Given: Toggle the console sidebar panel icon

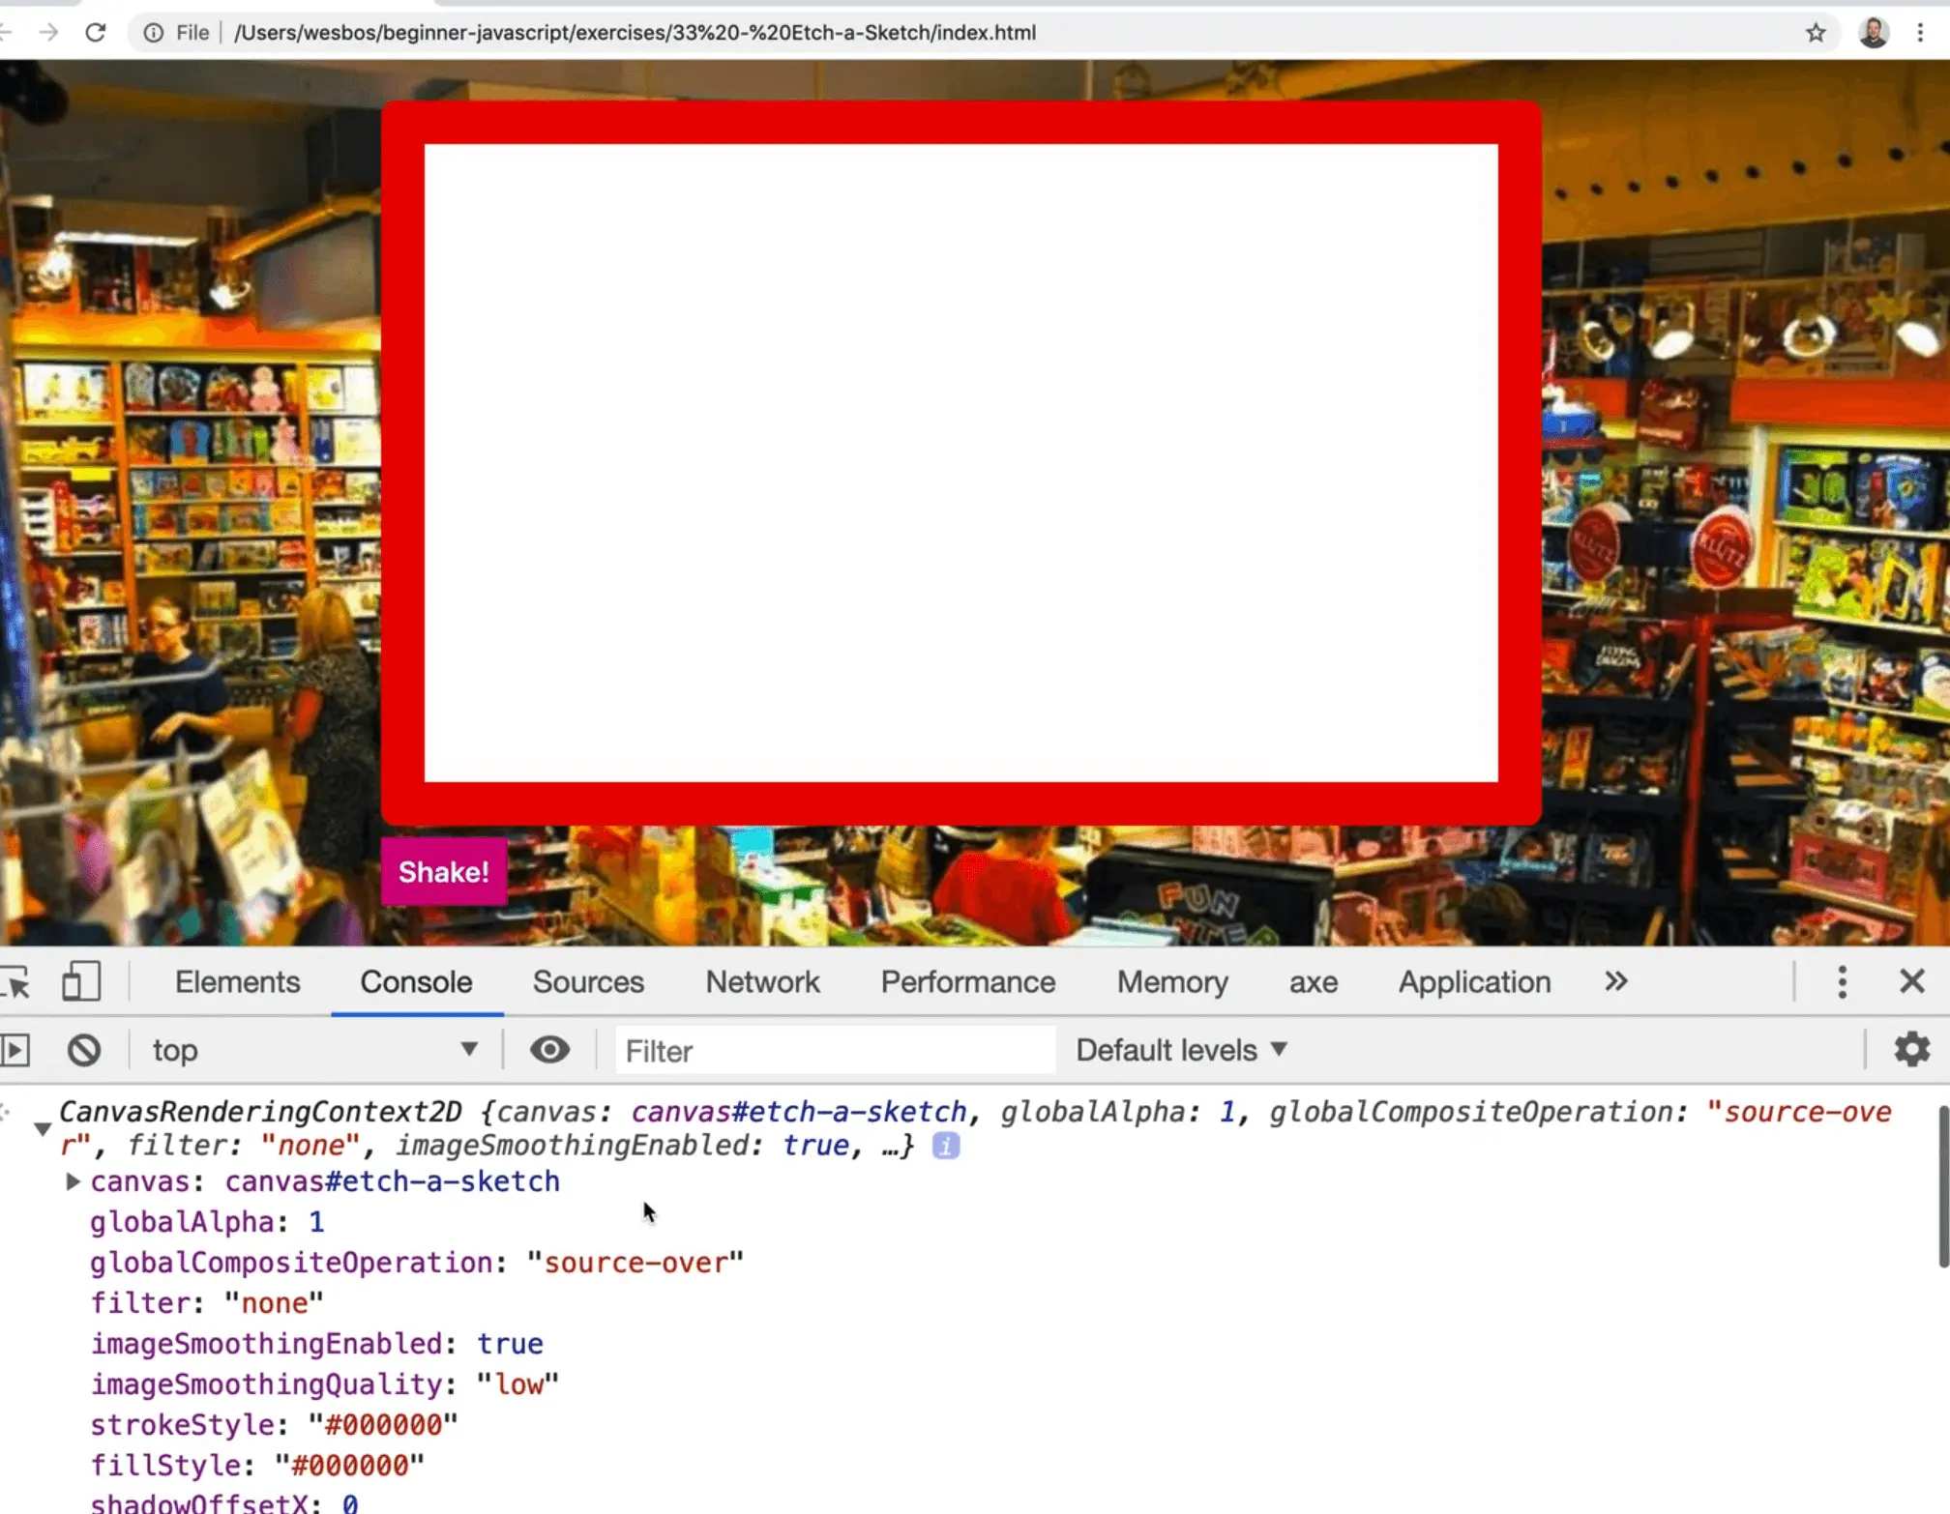Looking at the screenshot, I should click(x=16, y=1050).
